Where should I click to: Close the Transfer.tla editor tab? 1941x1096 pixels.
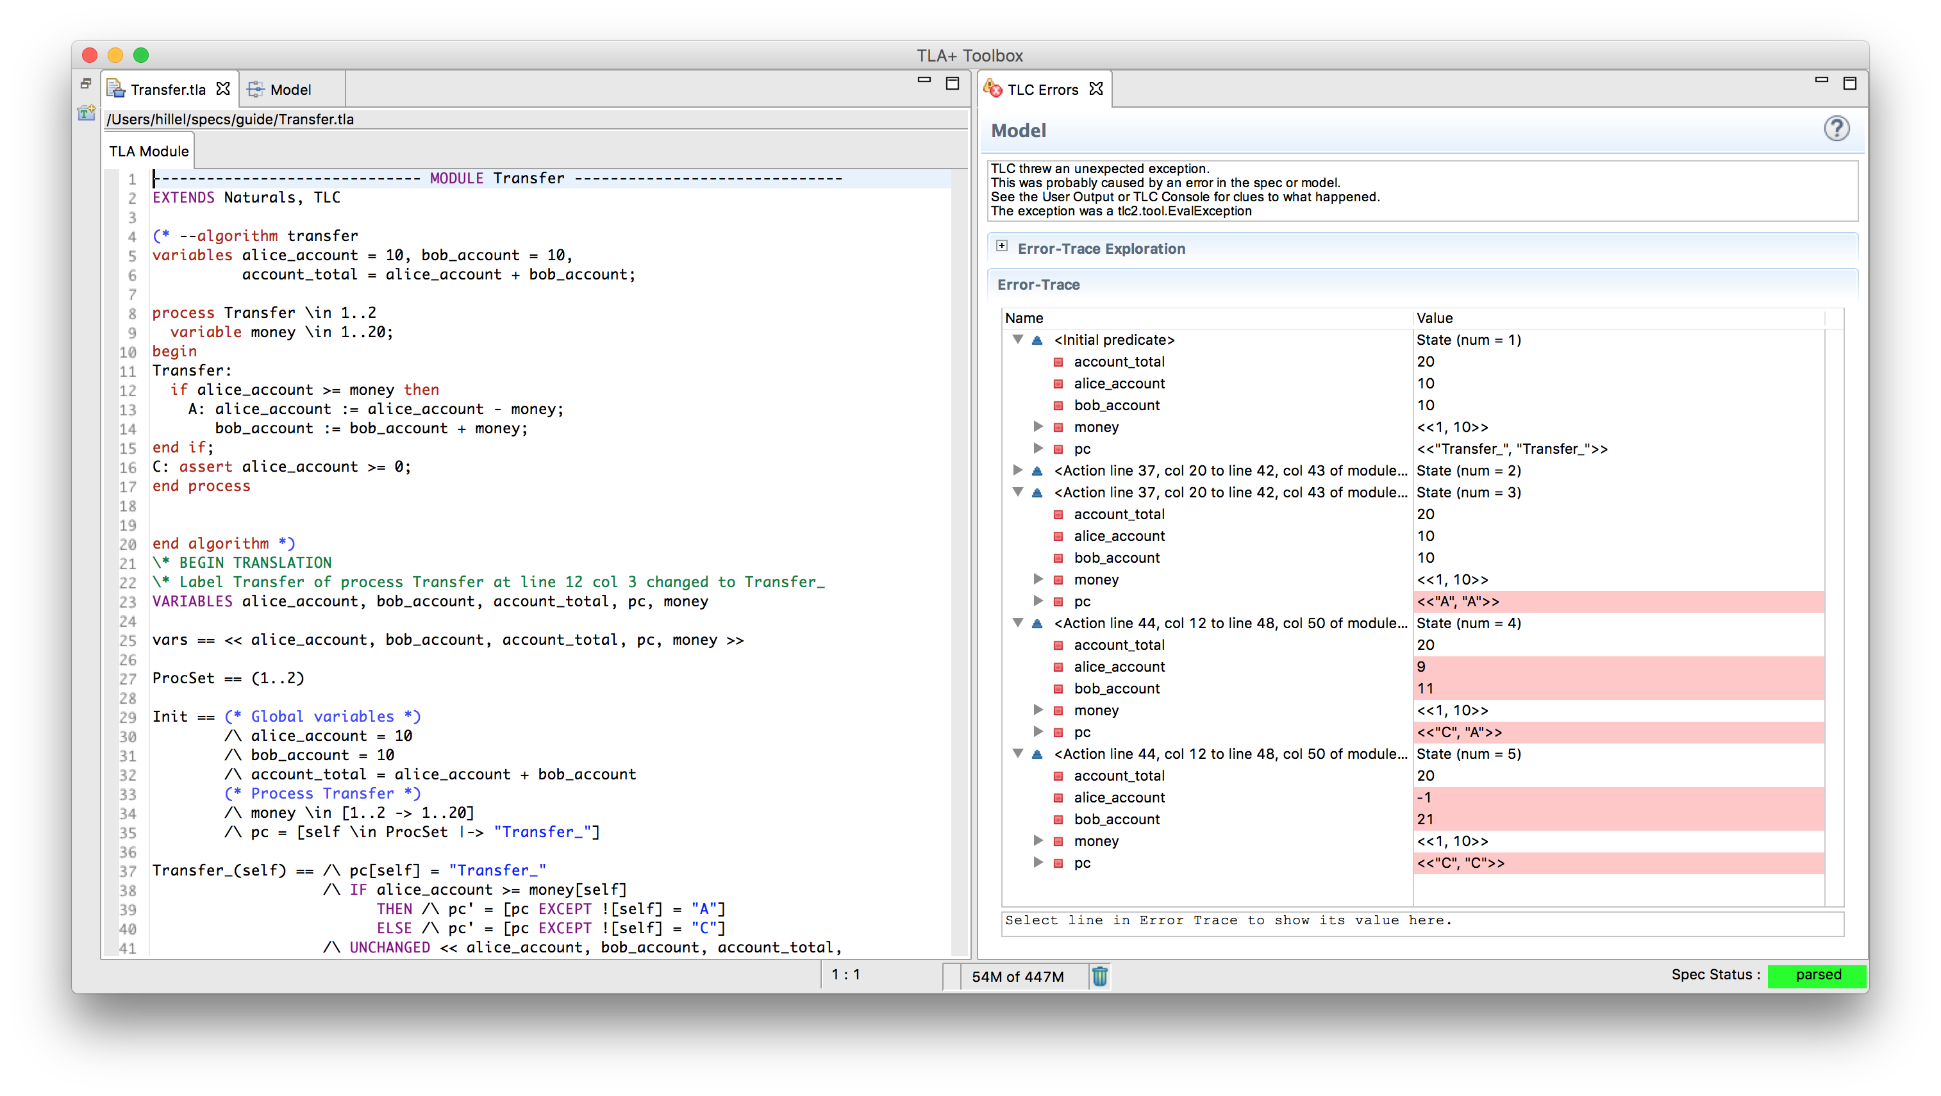pyautogui.click(x=223, y=89)
